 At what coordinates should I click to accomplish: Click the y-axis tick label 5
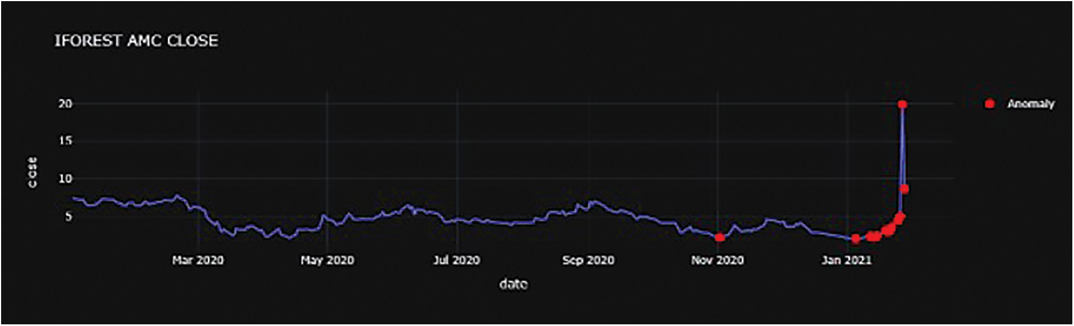[68, 216]
